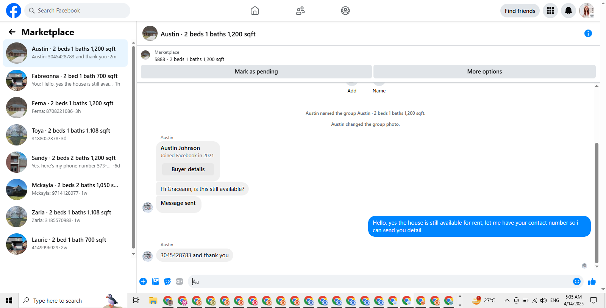The height and width of the screenshot is (308, 606).
Task: Open the volume control in tray
Action: (544, 300)
